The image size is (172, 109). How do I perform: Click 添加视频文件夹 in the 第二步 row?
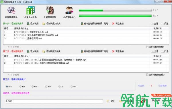[51, 51]
